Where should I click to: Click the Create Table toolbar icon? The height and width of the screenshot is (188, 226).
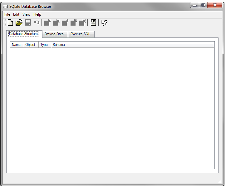47,22
